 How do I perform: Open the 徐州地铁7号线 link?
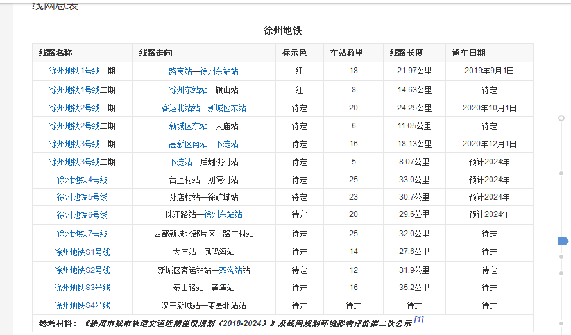(82, 234)
